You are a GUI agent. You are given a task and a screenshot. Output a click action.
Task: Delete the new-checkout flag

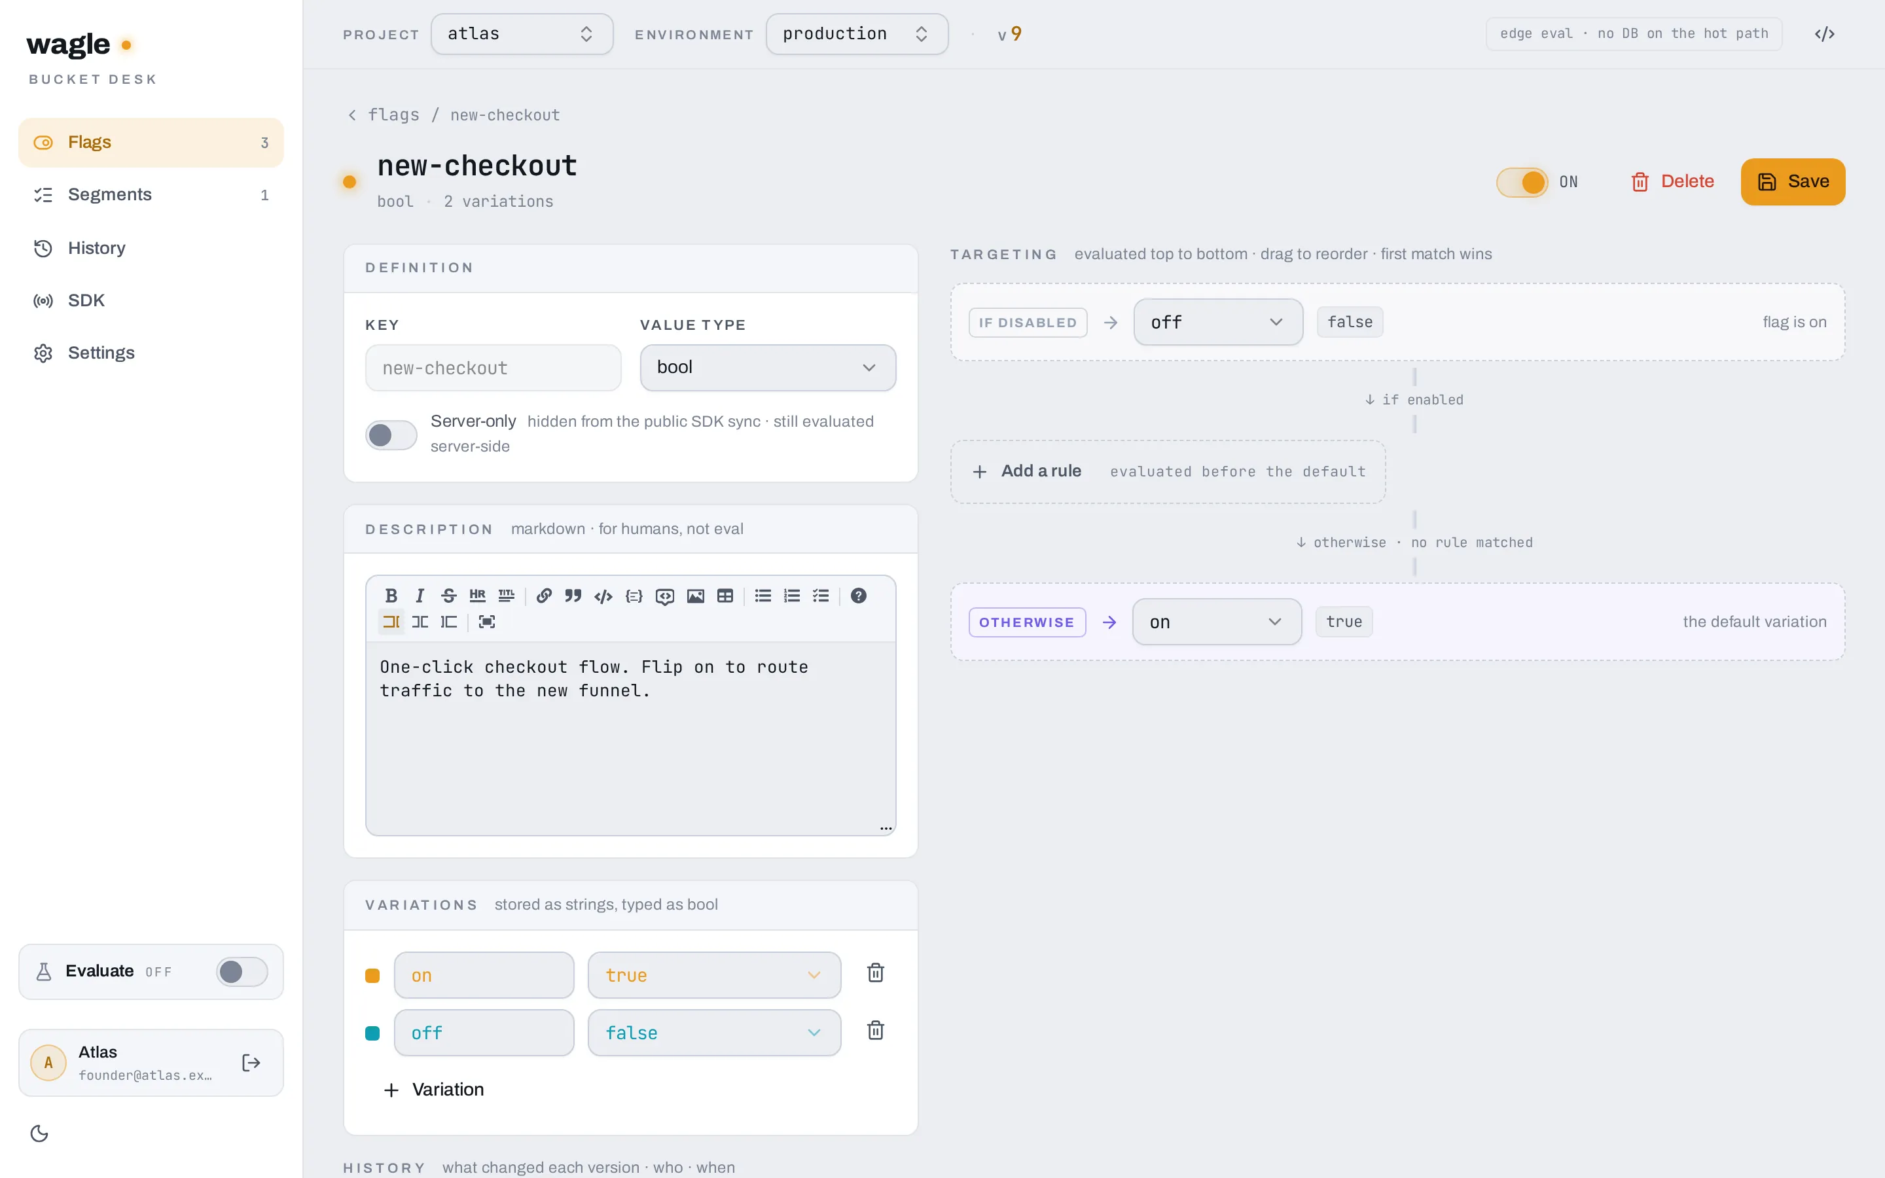tap(1672, 183)
